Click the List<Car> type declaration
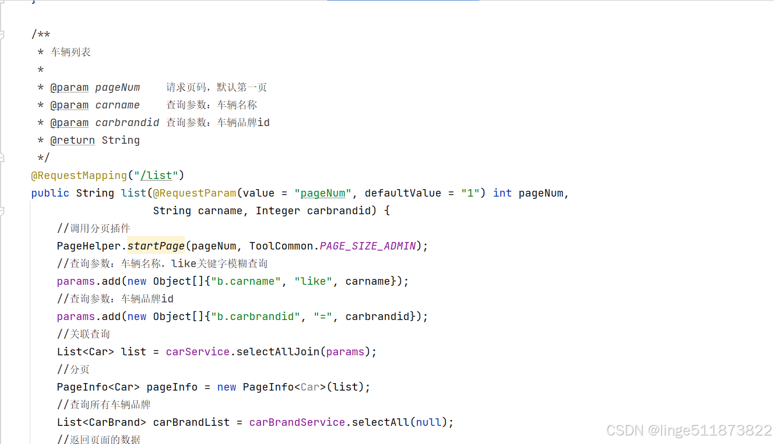This screenshot has height=444, width=774. tap(86, 352)
